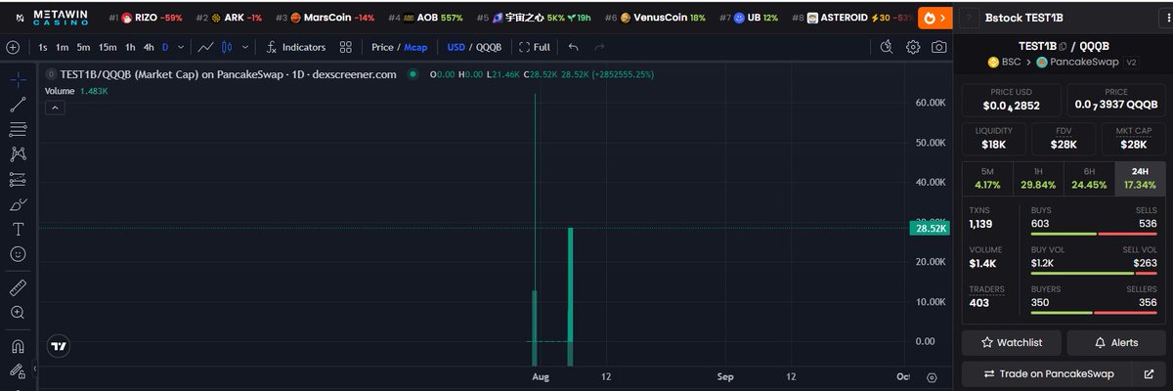Open the chart templates layout icon
Image resolution: width=1173 pixels, height=391 pixels.
345,47
